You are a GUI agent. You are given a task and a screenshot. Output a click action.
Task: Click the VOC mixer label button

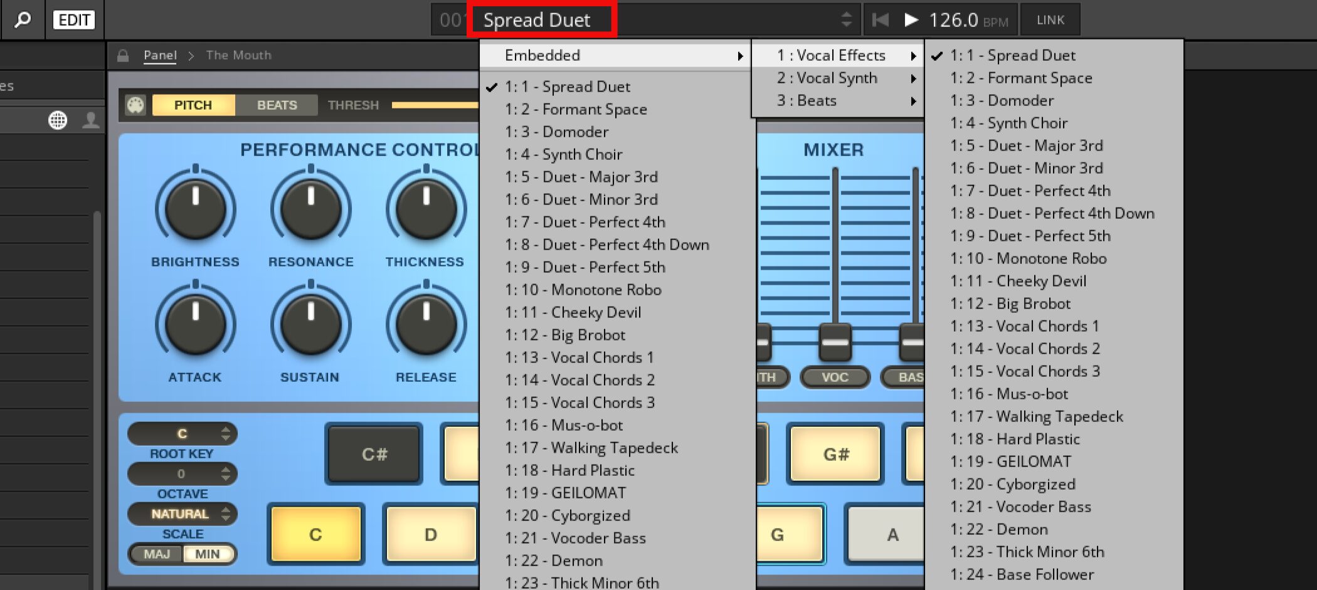click(x=835, y=377)
